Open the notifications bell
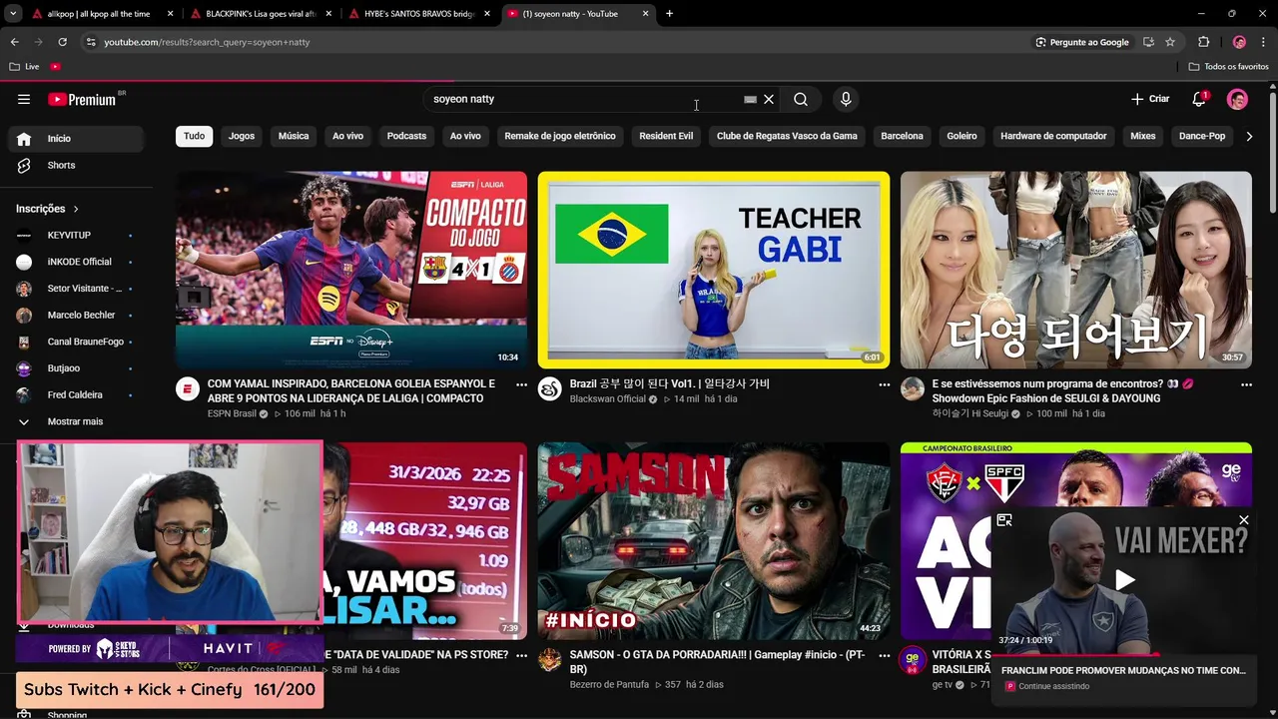1278x719 pixels. coord(1199,99)
